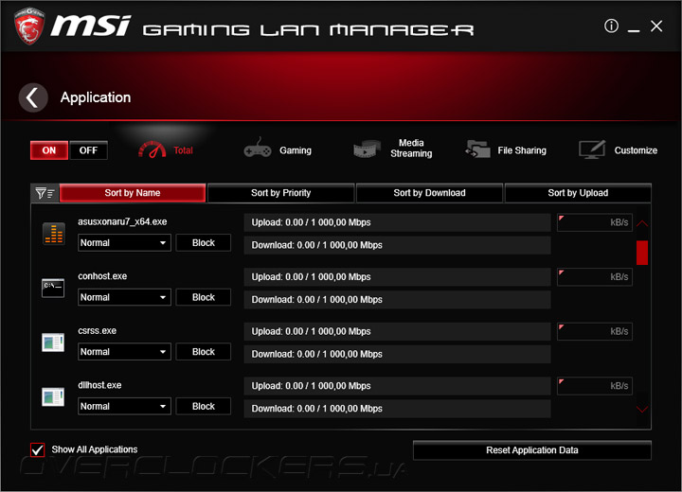Open Customize category label
This screenshot has height=492, width=682.
pos(636,150)
